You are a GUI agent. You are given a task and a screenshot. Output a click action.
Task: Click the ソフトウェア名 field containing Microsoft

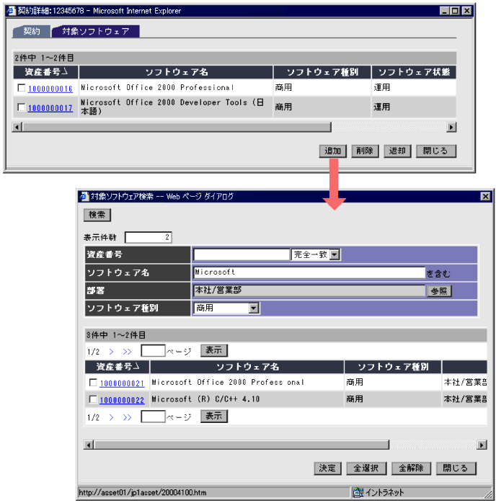pos(309,272)
